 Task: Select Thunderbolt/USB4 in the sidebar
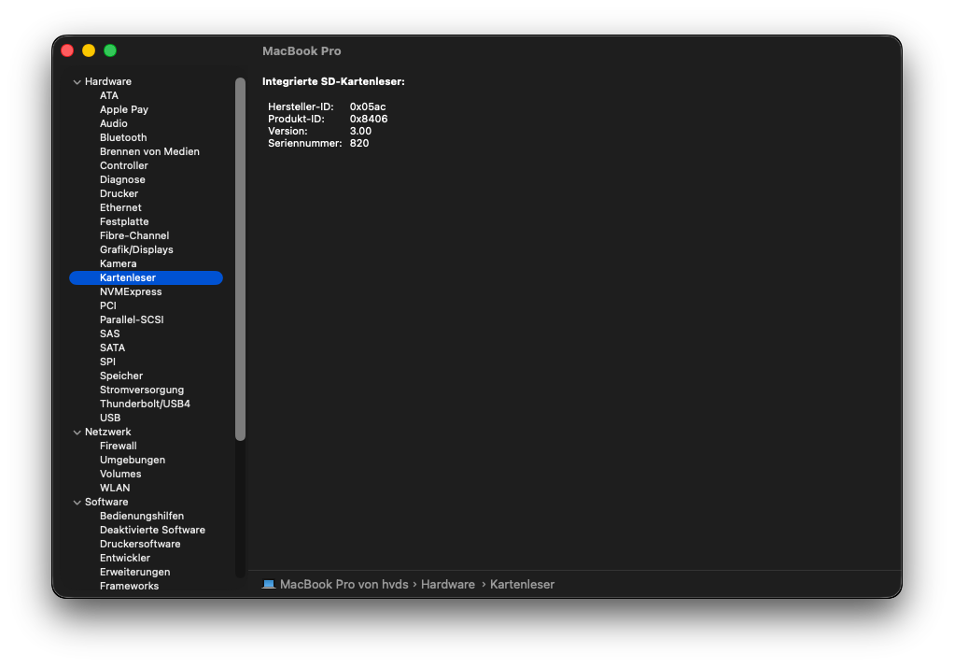coord(145,404)
